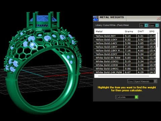Image resolution: width=161 pixels, height=121 pixels.
Task: Select the Yellow Gold:10KY row
Action: [125, 40]
